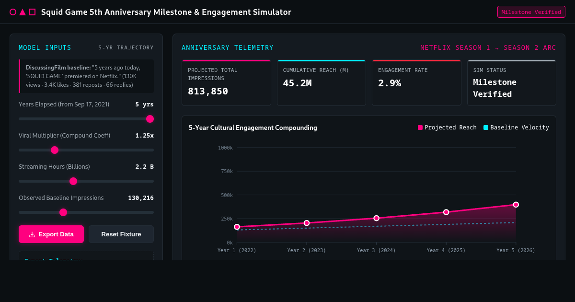Screen dimensions: 575x302
Task: Click the "Observed Baseline Impressions" label
Action: pyautogui.click(x=61, y=198)
